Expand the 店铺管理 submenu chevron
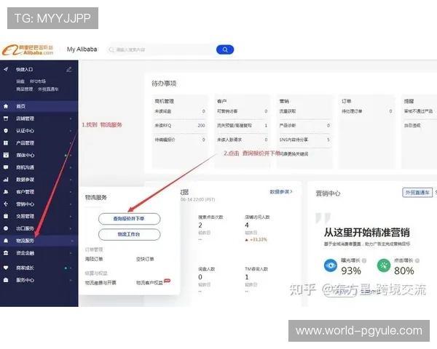437x349 pixels. (71, 119)
